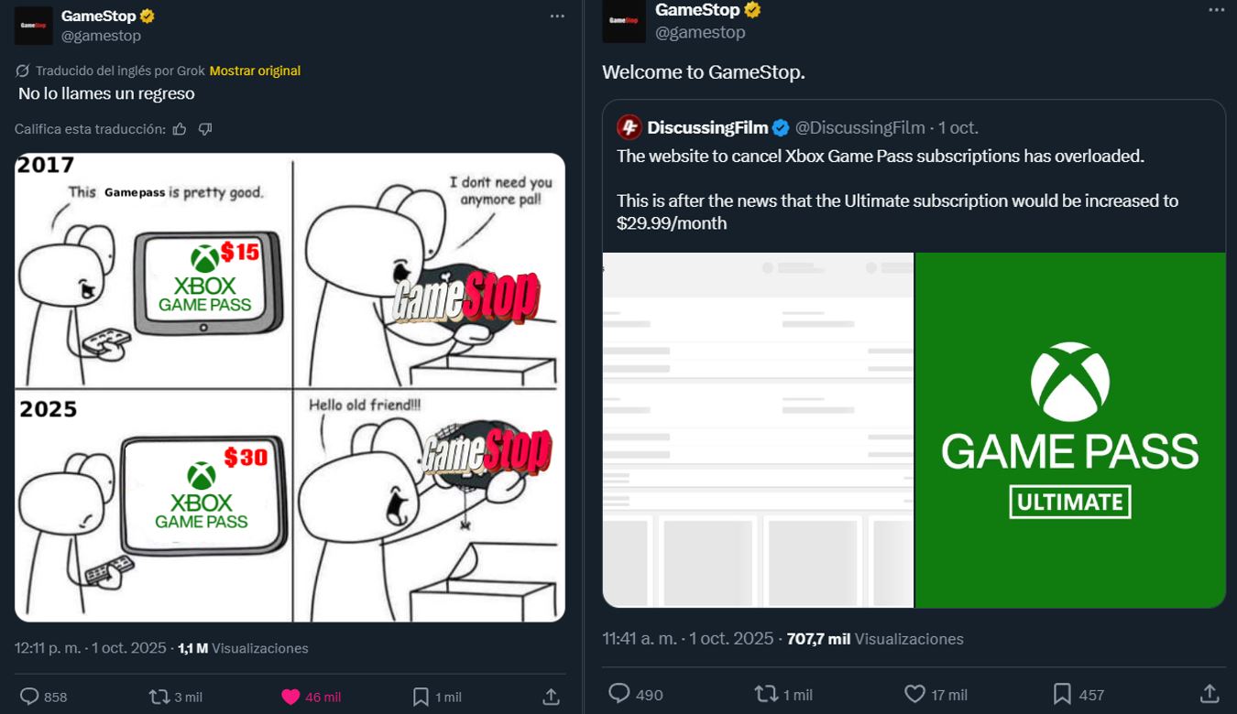Rate the translation with thumbs down
This screenshot has height=714, width=1237.
point(205,129)
